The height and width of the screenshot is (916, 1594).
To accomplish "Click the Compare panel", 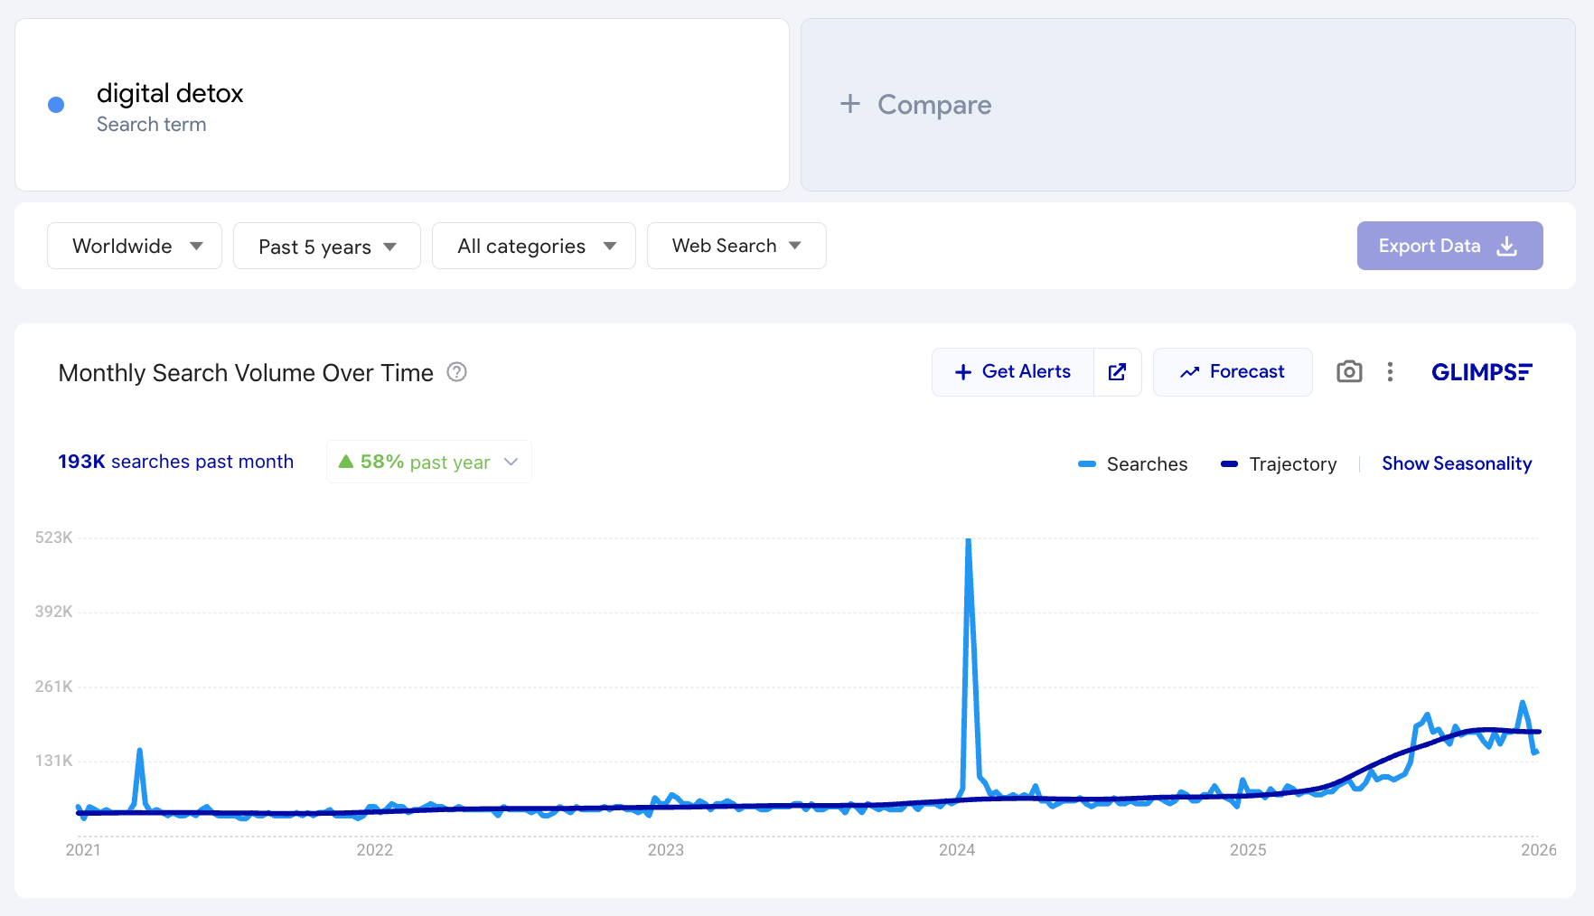I will tap(1188, 105).
